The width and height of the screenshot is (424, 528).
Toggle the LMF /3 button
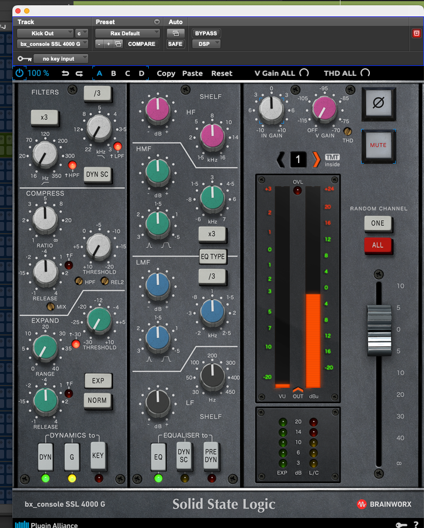tap(212, 277)
